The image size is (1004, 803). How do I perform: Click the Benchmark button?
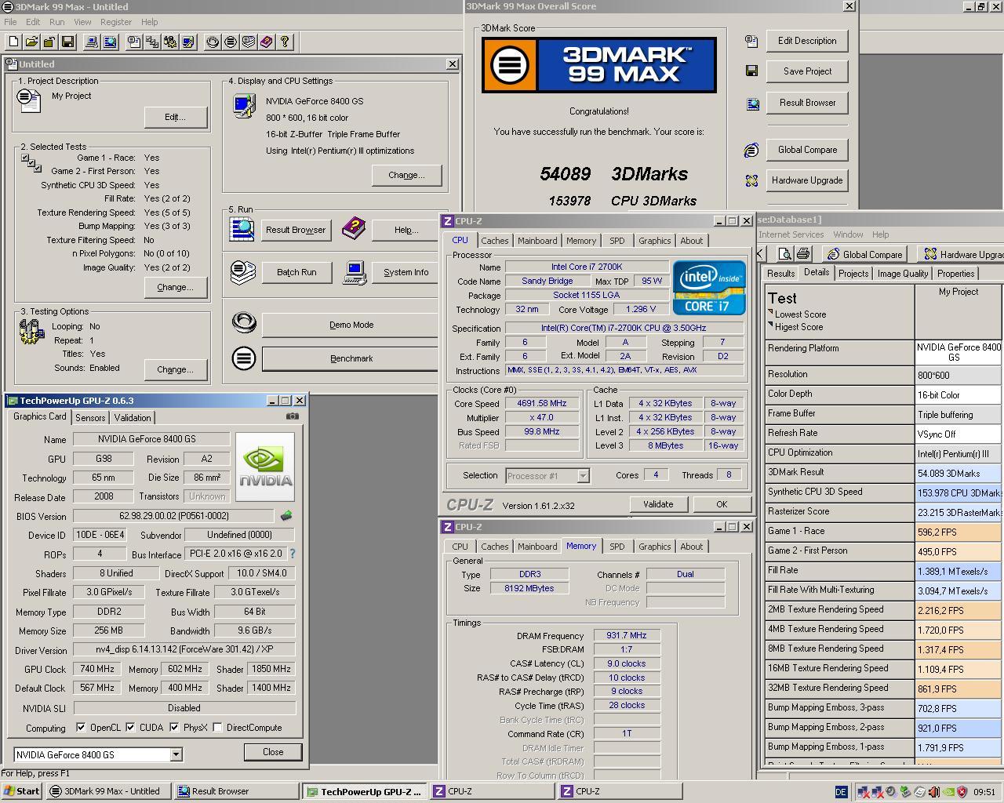point(351,358)
